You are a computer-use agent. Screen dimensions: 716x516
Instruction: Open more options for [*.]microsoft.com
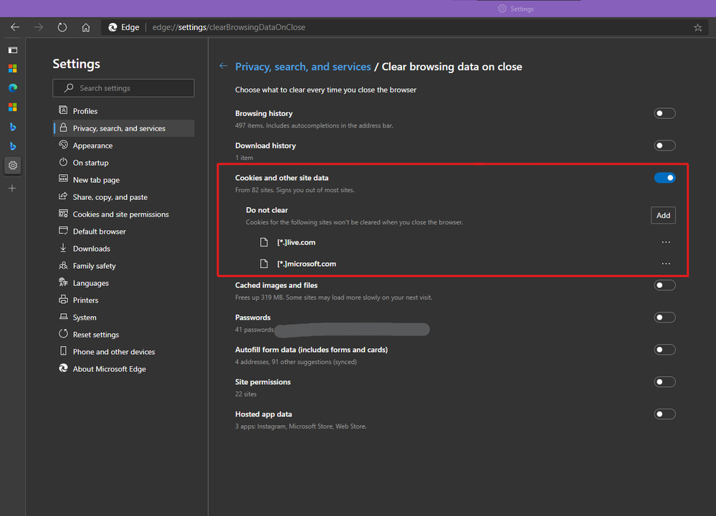[x=666, y=264]
